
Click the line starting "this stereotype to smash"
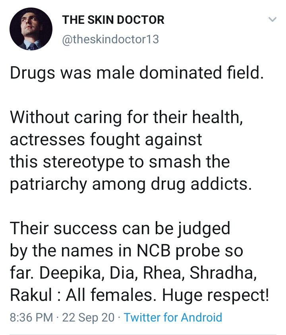(x=119, y=162)
